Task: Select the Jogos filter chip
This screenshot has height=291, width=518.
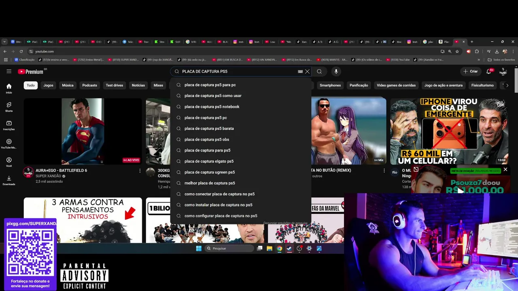Action: click(48, 85)
